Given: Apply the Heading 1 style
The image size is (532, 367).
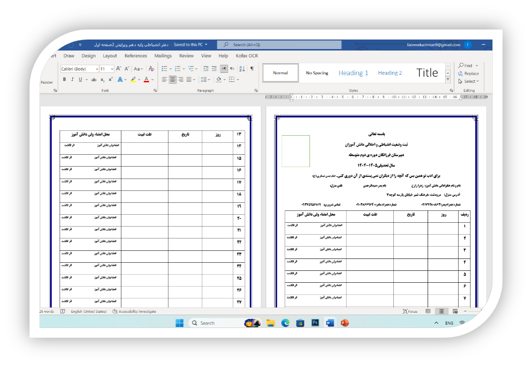Looking at the screenshot, I should click(x=353, y=73).
